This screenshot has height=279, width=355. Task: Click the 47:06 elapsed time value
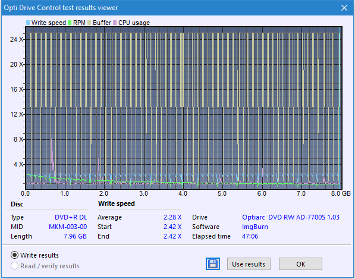coord(250,236)
